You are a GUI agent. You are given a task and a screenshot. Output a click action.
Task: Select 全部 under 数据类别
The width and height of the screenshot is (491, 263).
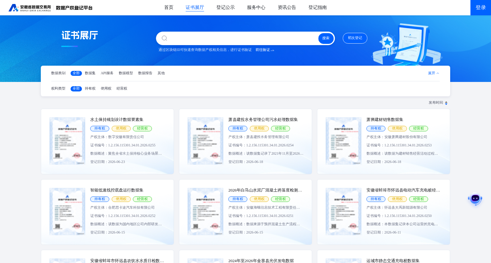pyautogui.click(x=76, y=73)
